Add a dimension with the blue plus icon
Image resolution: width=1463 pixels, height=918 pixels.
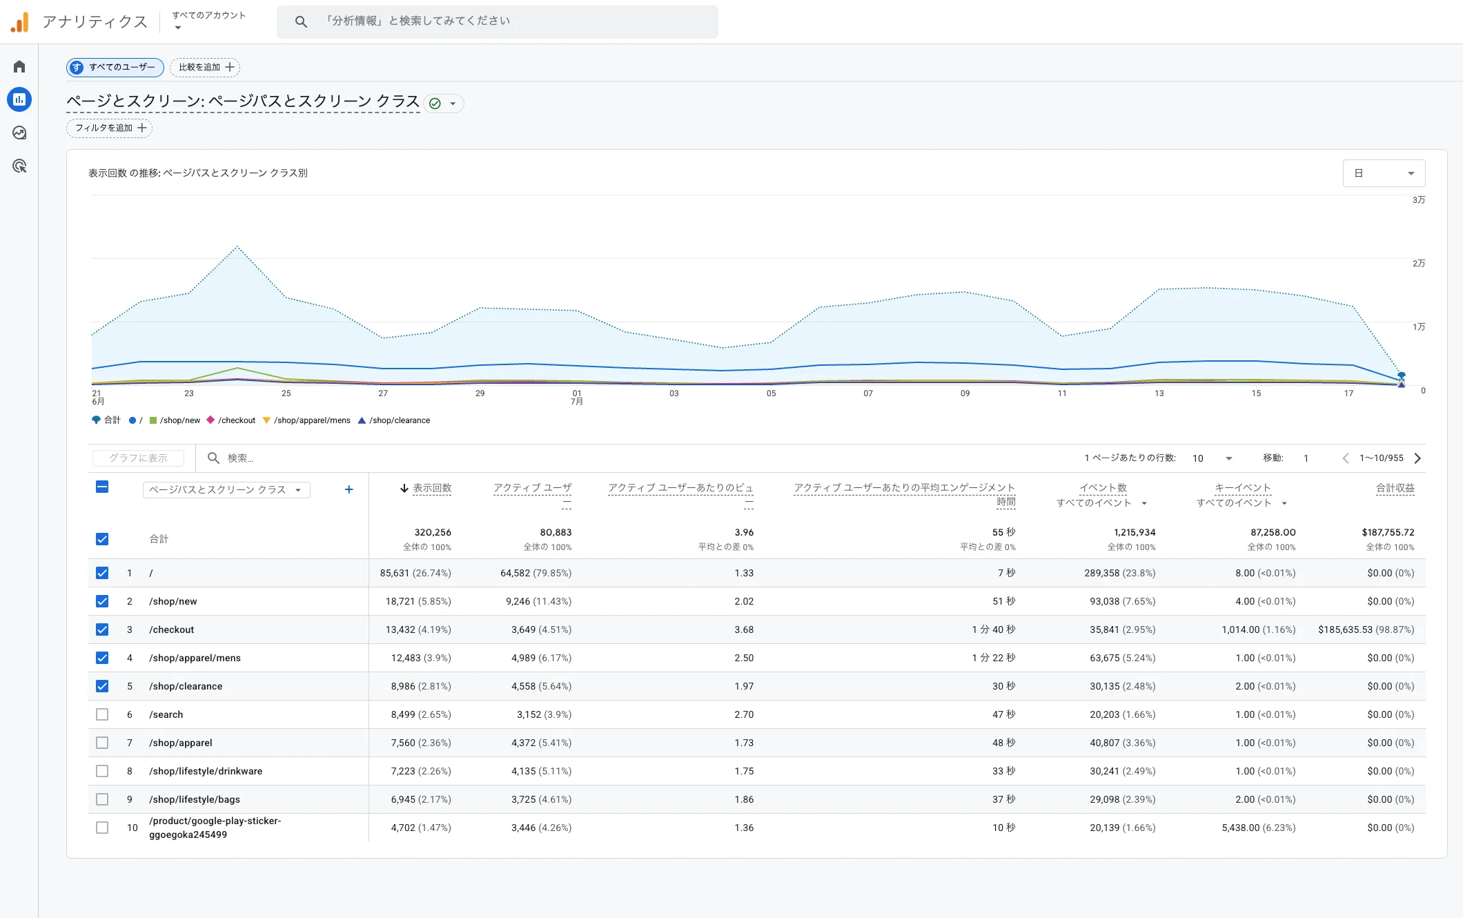[x=348, y=489]
